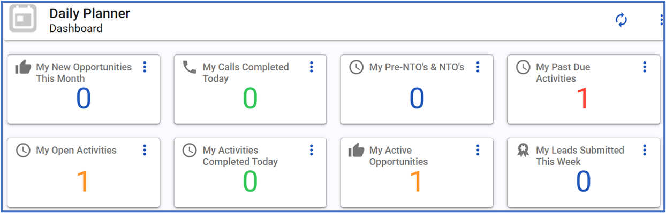Click thumbs-up icon on My Active Opportunities
Screen dimensions: 666x213
tap(356, 151)
